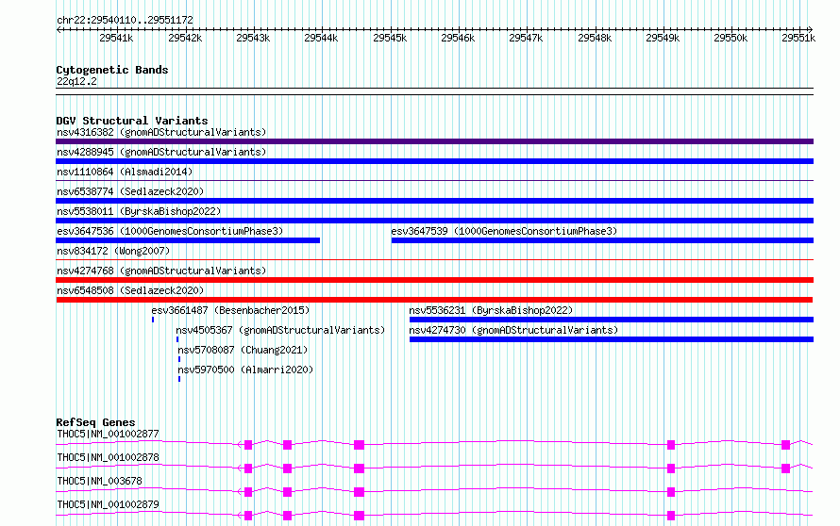
Task: Click the 22q12.2 band label
Action: [x=76, y=81]
